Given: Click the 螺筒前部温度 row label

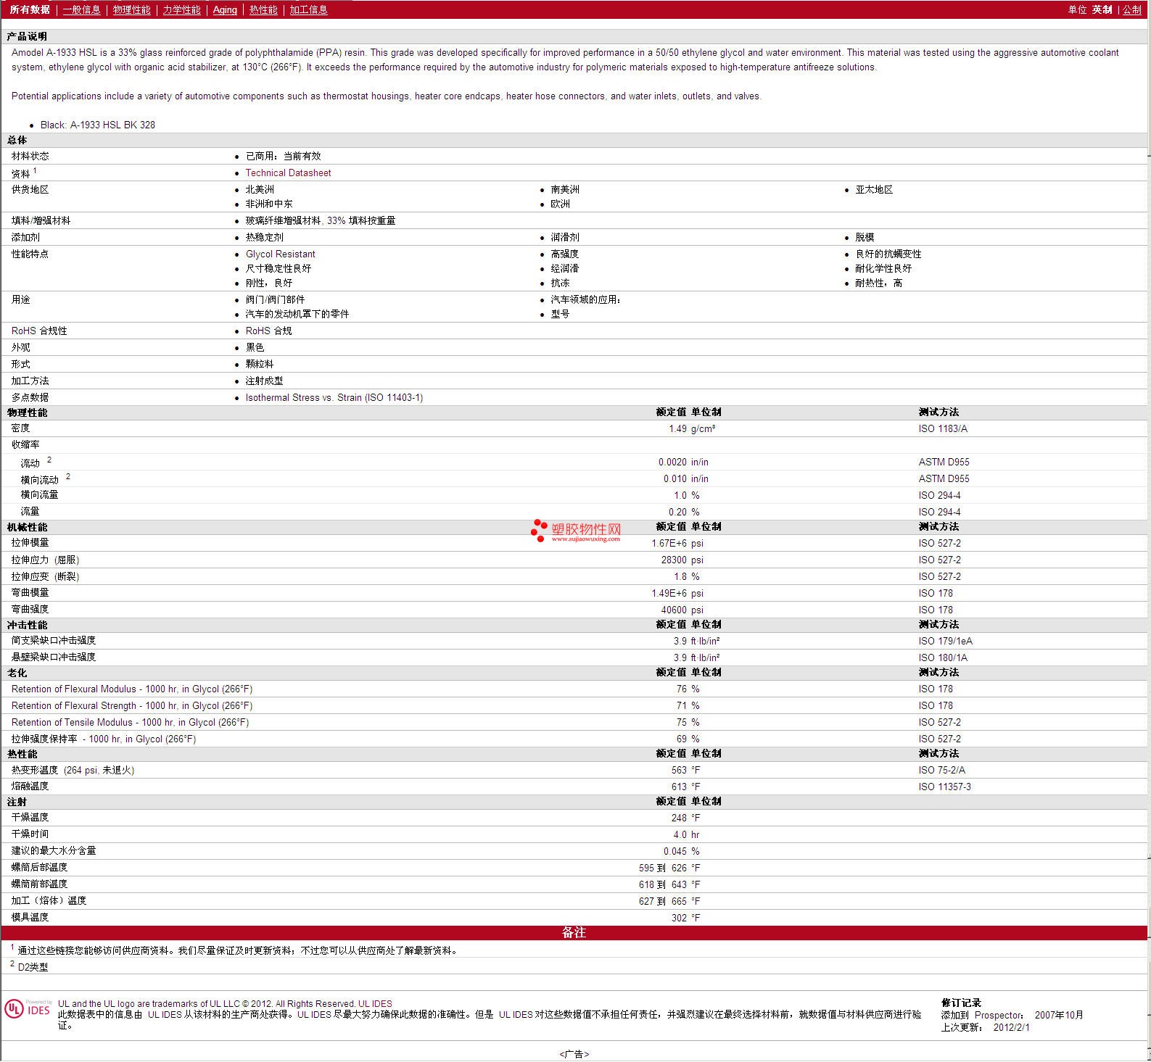Looking at the screenshot, I should point(39,884).
